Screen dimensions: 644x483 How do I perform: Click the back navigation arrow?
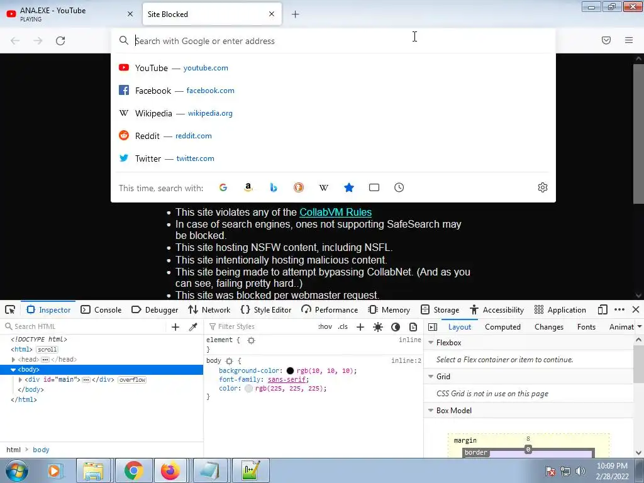(x=15, y=41)
